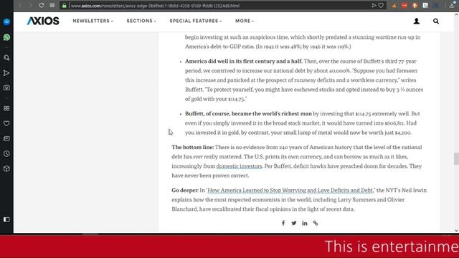Open the browser downloads icon
The height and width of the screenshot is (258, 459).
(453, 5)
